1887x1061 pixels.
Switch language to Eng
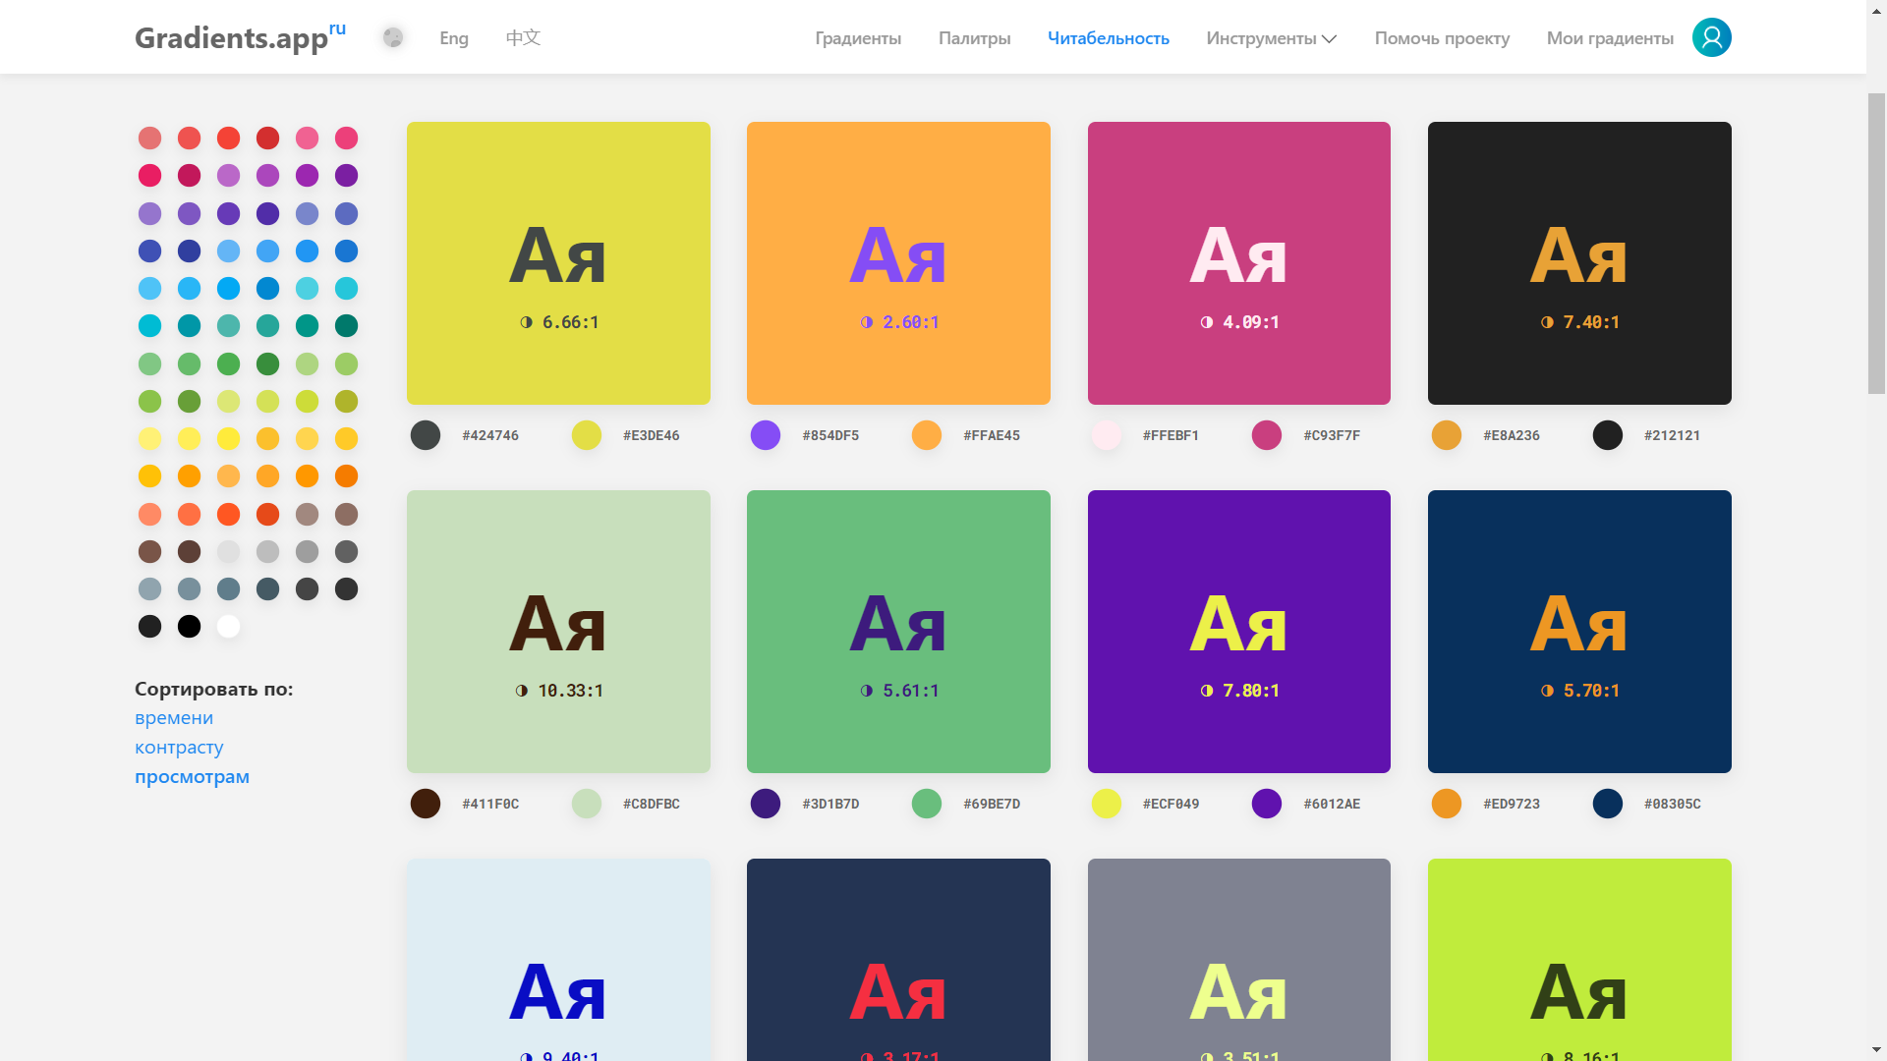[x=454, y=38]
